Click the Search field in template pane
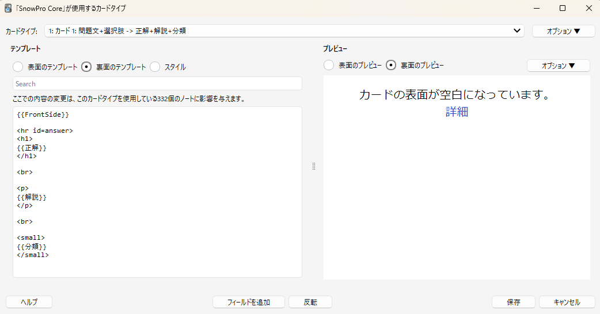Screen dimensions: 600x314 157,83
